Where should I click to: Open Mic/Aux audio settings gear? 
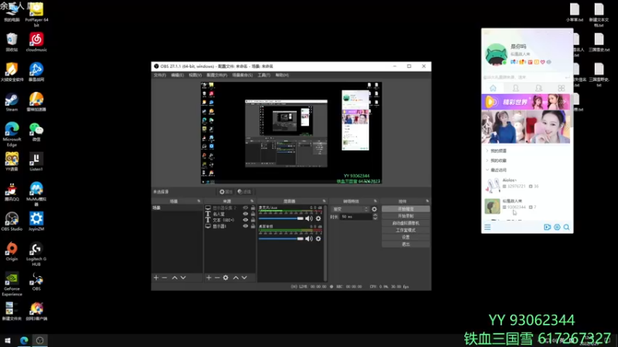click(318, 218)
